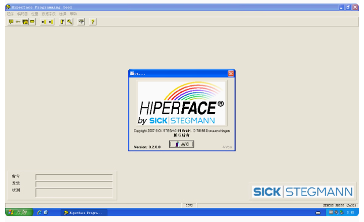Click the yellow wrench settings icon
This screenshot has height=222, width=364.
tap(70, 22)
